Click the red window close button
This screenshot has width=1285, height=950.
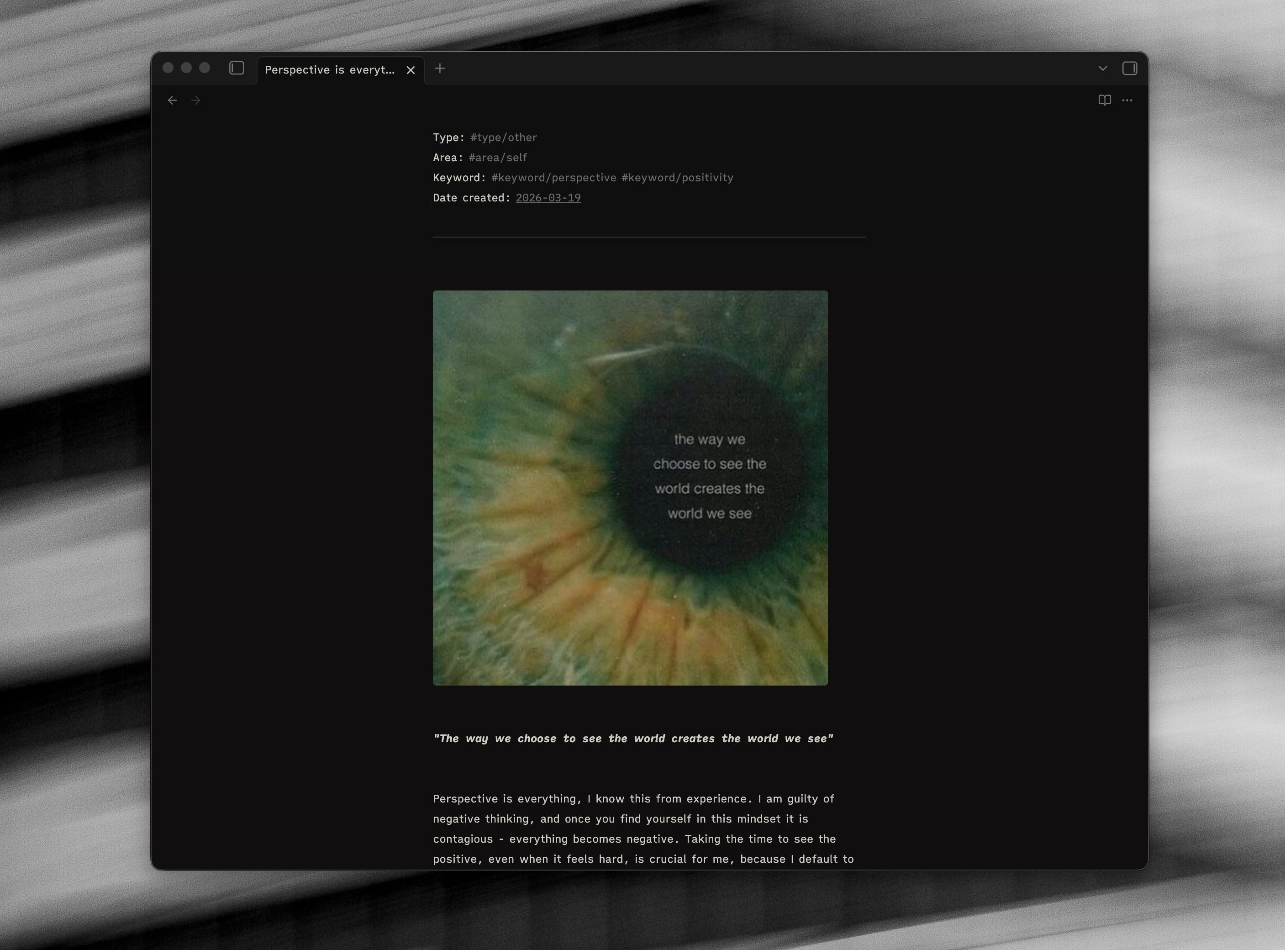168,68
